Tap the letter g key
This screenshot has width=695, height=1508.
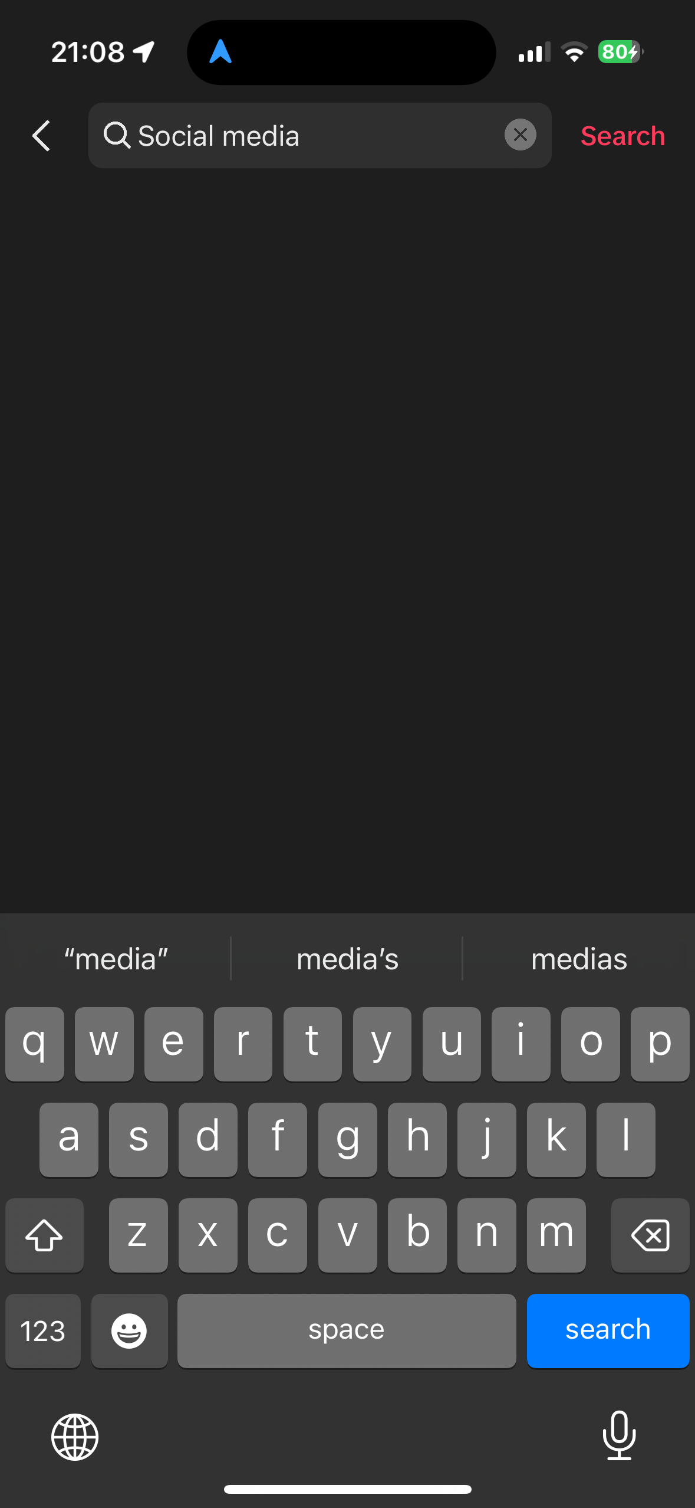(x=347, y=1139)
